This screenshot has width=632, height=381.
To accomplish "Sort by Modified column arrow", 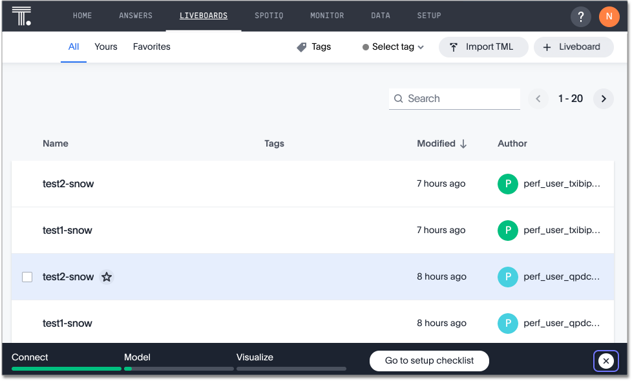I will click(x=463, y=144).
